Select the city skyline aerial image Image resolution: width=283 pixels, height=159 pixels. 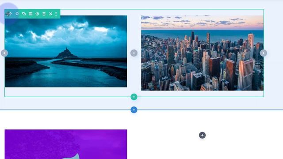pos(203,53)
